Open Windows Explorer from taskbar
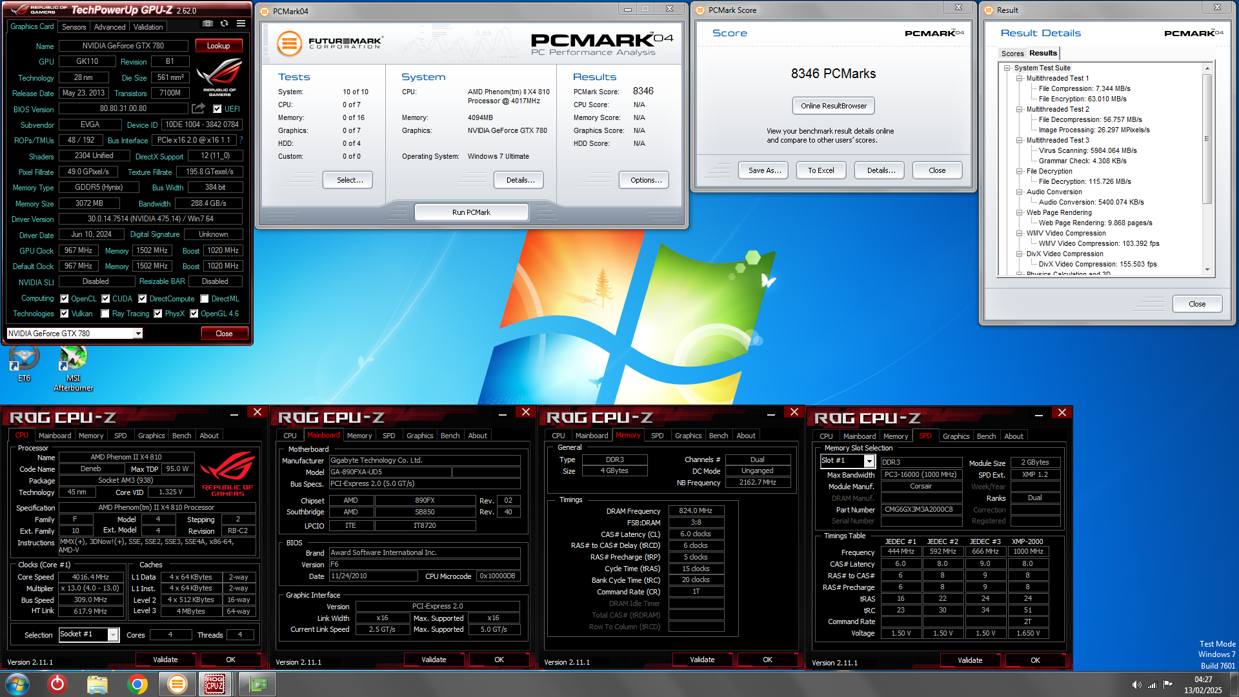The width and height of the screenshot is (1239, 697). [97, 684]
